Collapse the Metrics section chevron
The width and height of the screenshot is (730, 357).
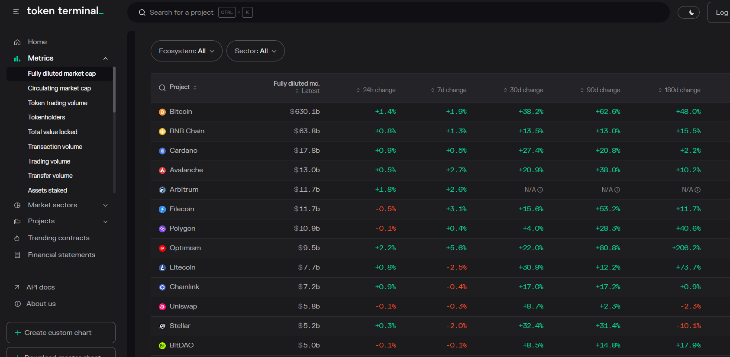pos(105,58)
